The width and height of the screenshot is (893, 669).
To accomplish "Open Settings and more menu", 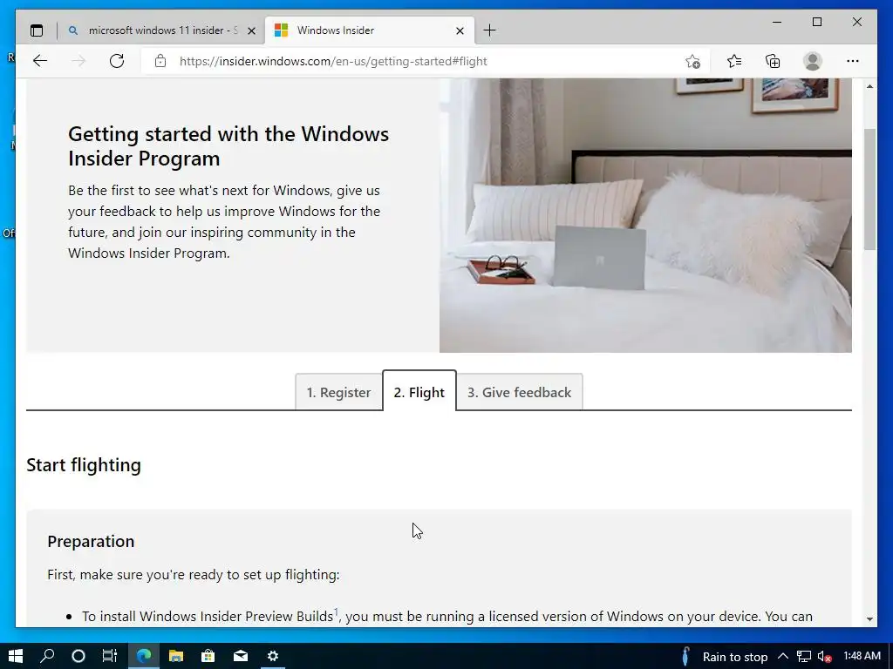I will [x=853, y=61].
